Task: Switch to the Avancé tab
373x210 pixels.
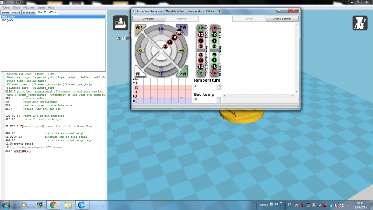Action: click(x=16, y=12)
